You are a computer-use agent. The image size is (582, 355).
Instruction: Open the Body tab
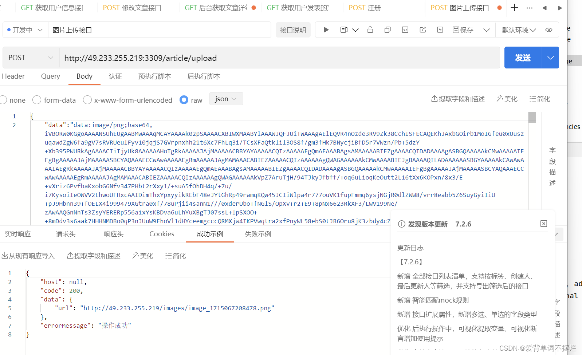click(x=84, y=76)
